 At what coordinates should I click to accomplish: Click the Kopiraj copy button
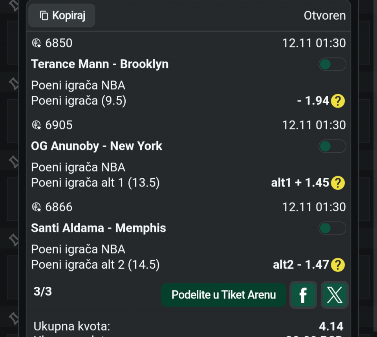(x=62, y=16)
